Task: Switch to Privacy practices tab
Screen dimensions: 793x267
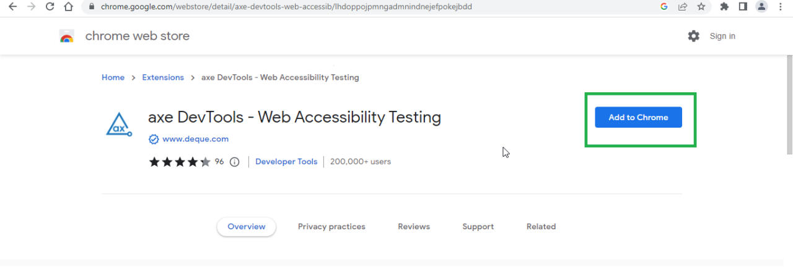Action: click(331, 227)
